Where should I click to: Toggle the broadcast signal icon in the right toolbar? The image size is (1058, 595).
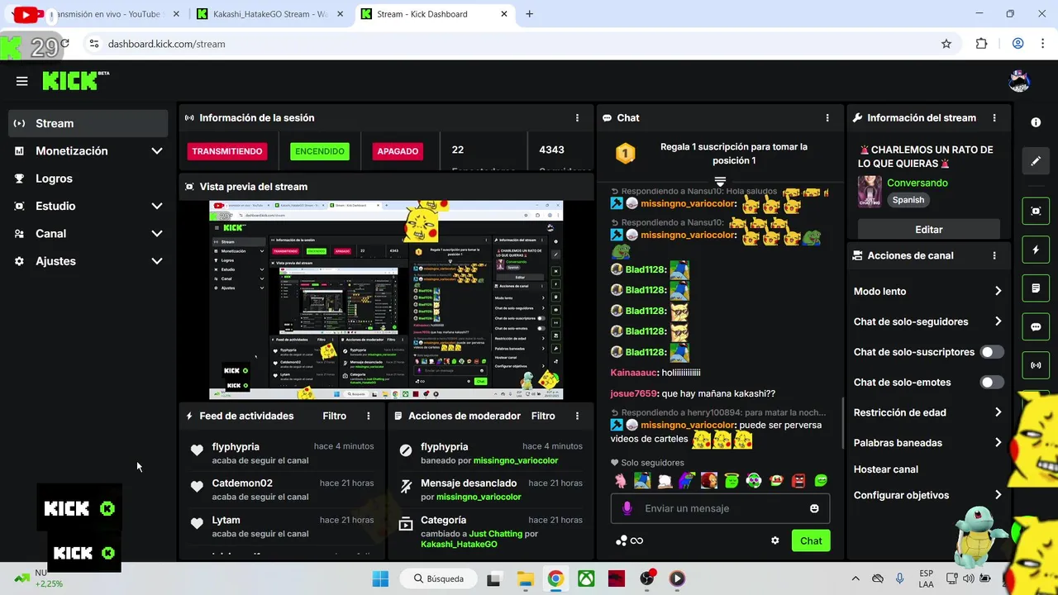pyautogui.click(x=1036, y=365)
